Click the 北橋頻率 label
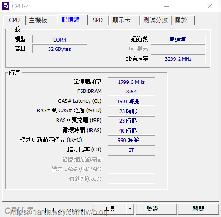This screenshot has height=217, width=221. click(137, 58)
